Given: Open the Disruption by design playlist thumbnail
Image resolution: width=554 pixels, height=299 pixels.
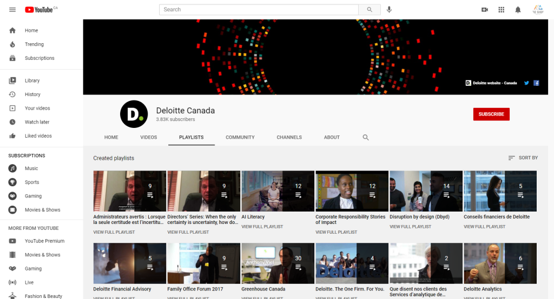Looking at the screenshot, I should [426, 191].
